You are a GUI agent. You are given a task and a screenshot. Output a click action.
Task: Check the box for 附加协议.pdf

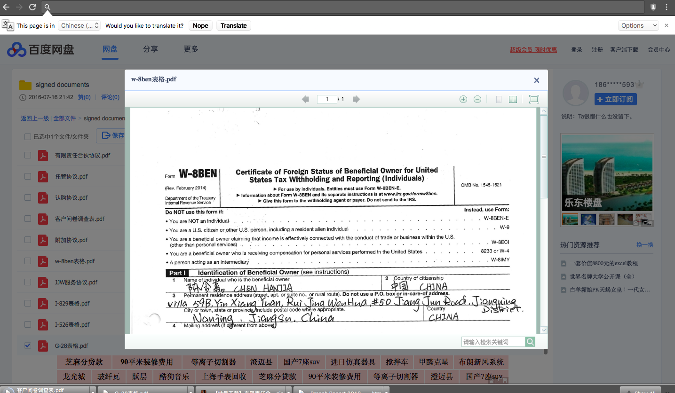click(28, 240)
